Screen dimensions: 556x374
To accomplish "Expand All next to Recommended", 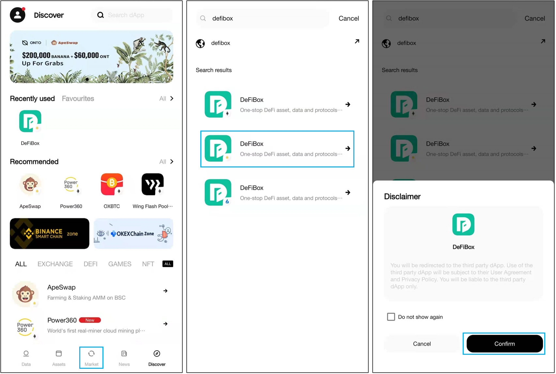I will [x=166, y=162].
